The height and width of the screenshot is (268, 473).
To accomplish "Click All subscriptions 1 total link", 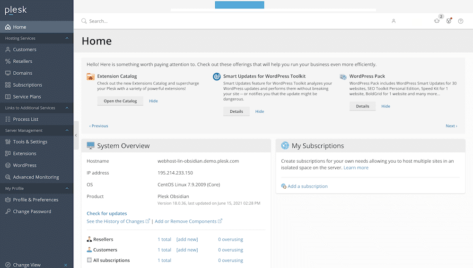I will [x=165, y=260].
